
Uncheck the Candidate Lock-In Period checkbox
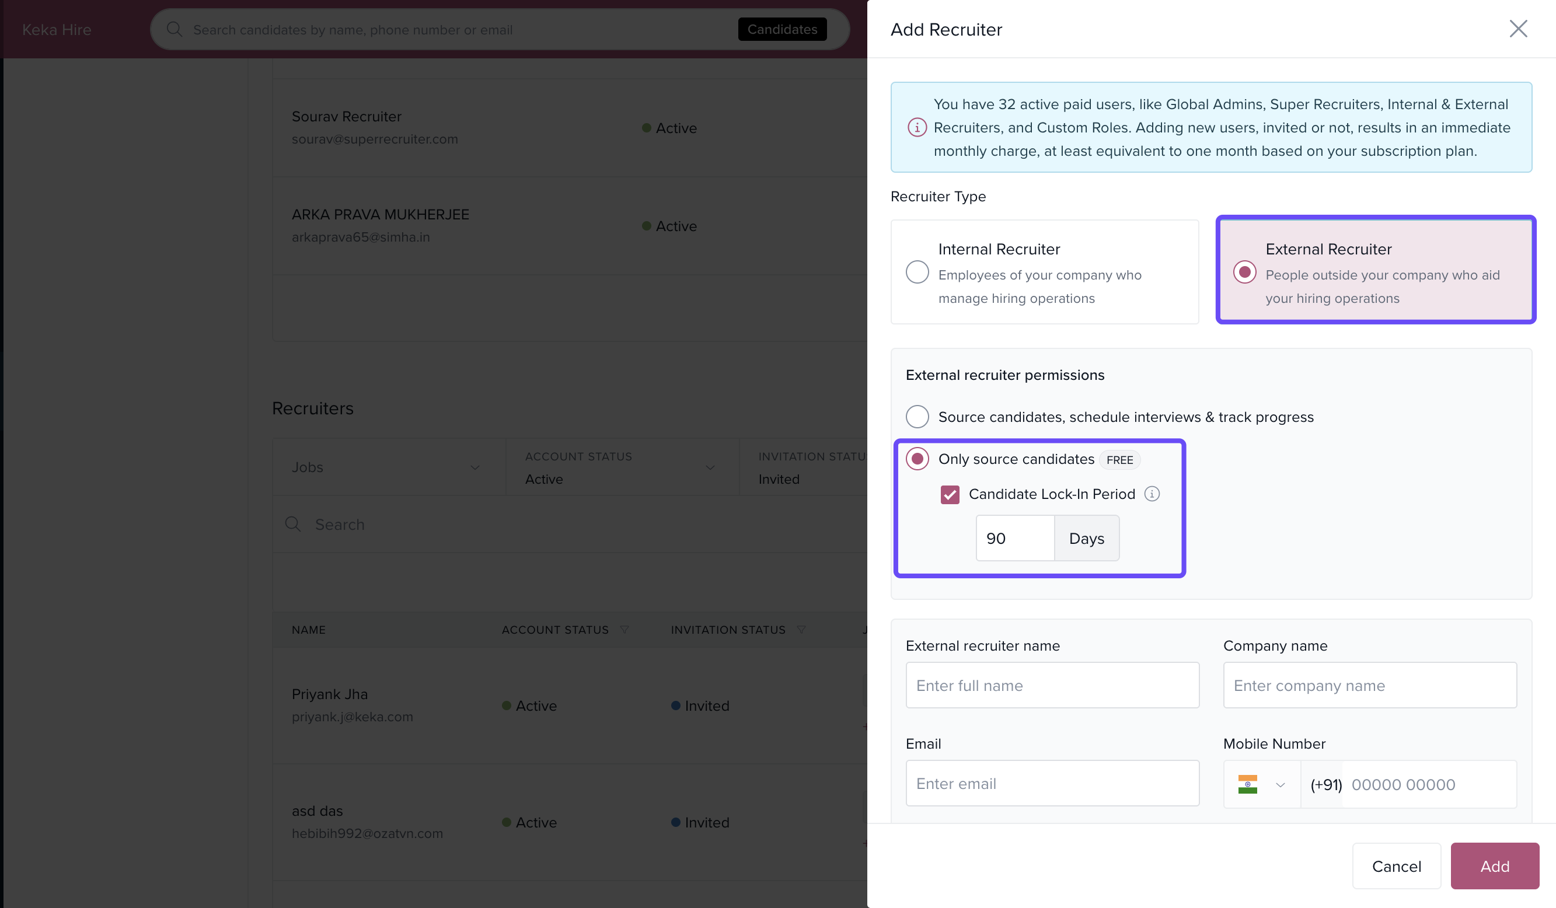[950, 494]
